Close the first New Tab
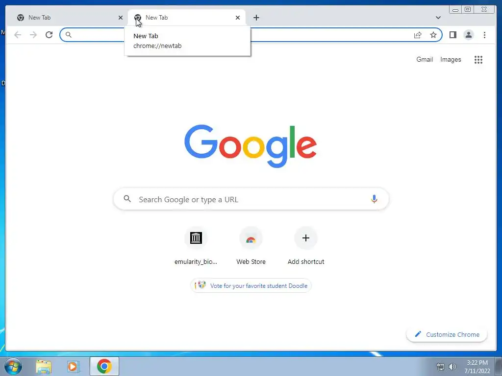502x376 pixels. [121, 18]
